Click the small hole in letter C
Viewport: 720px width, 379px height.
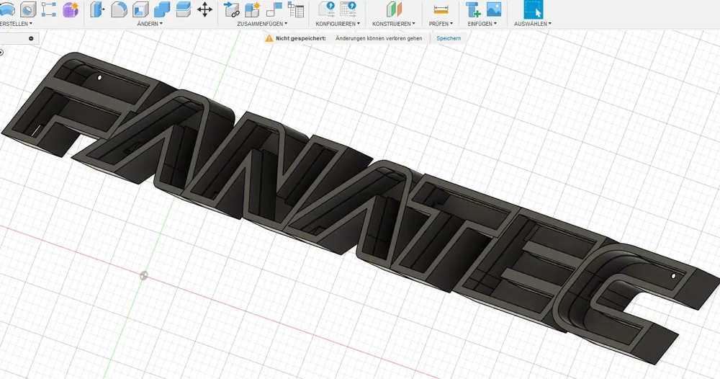pos(673,276)
